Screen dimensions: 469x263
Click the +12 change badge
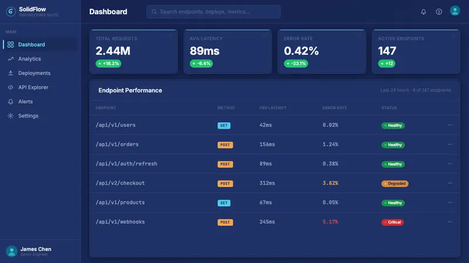click(387, 64)
